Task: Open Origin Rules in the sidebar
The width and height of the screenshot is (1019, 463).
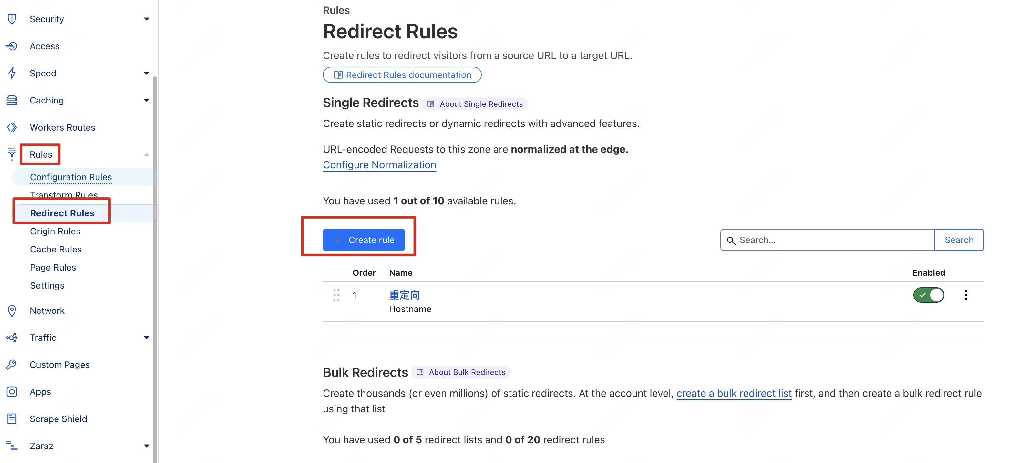Action: click(55, 231)
